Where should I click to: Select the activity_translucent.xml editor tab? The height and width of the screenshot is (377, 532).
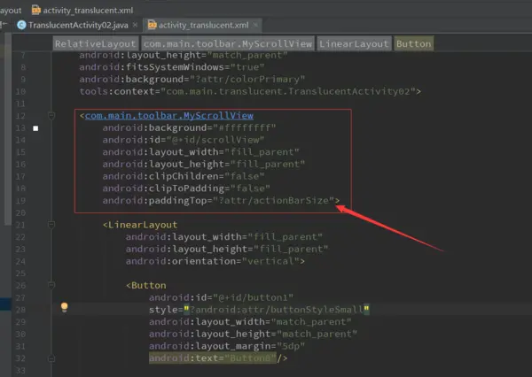click(203, 25)
